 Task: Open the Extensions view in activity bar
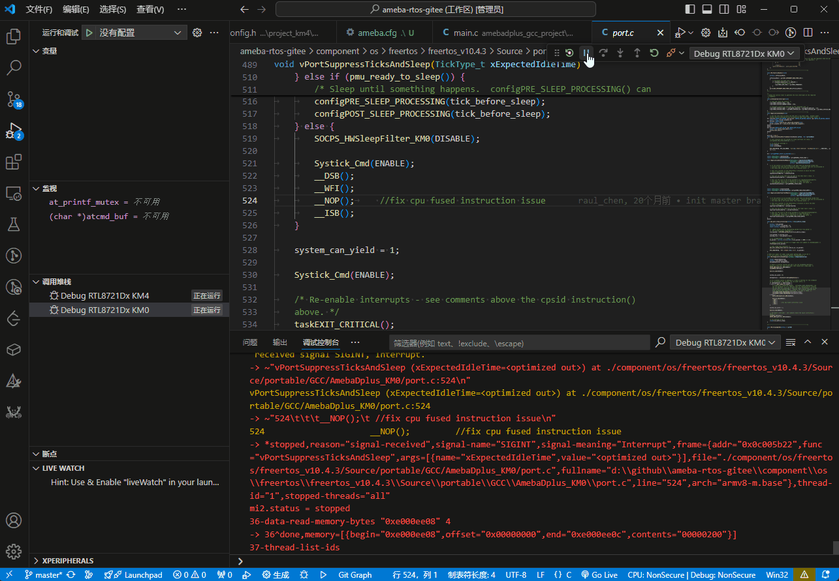(14, 162)
